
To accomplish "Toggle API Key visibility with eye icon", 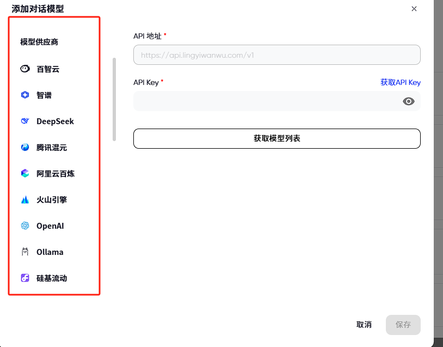I will pos(409,101).
